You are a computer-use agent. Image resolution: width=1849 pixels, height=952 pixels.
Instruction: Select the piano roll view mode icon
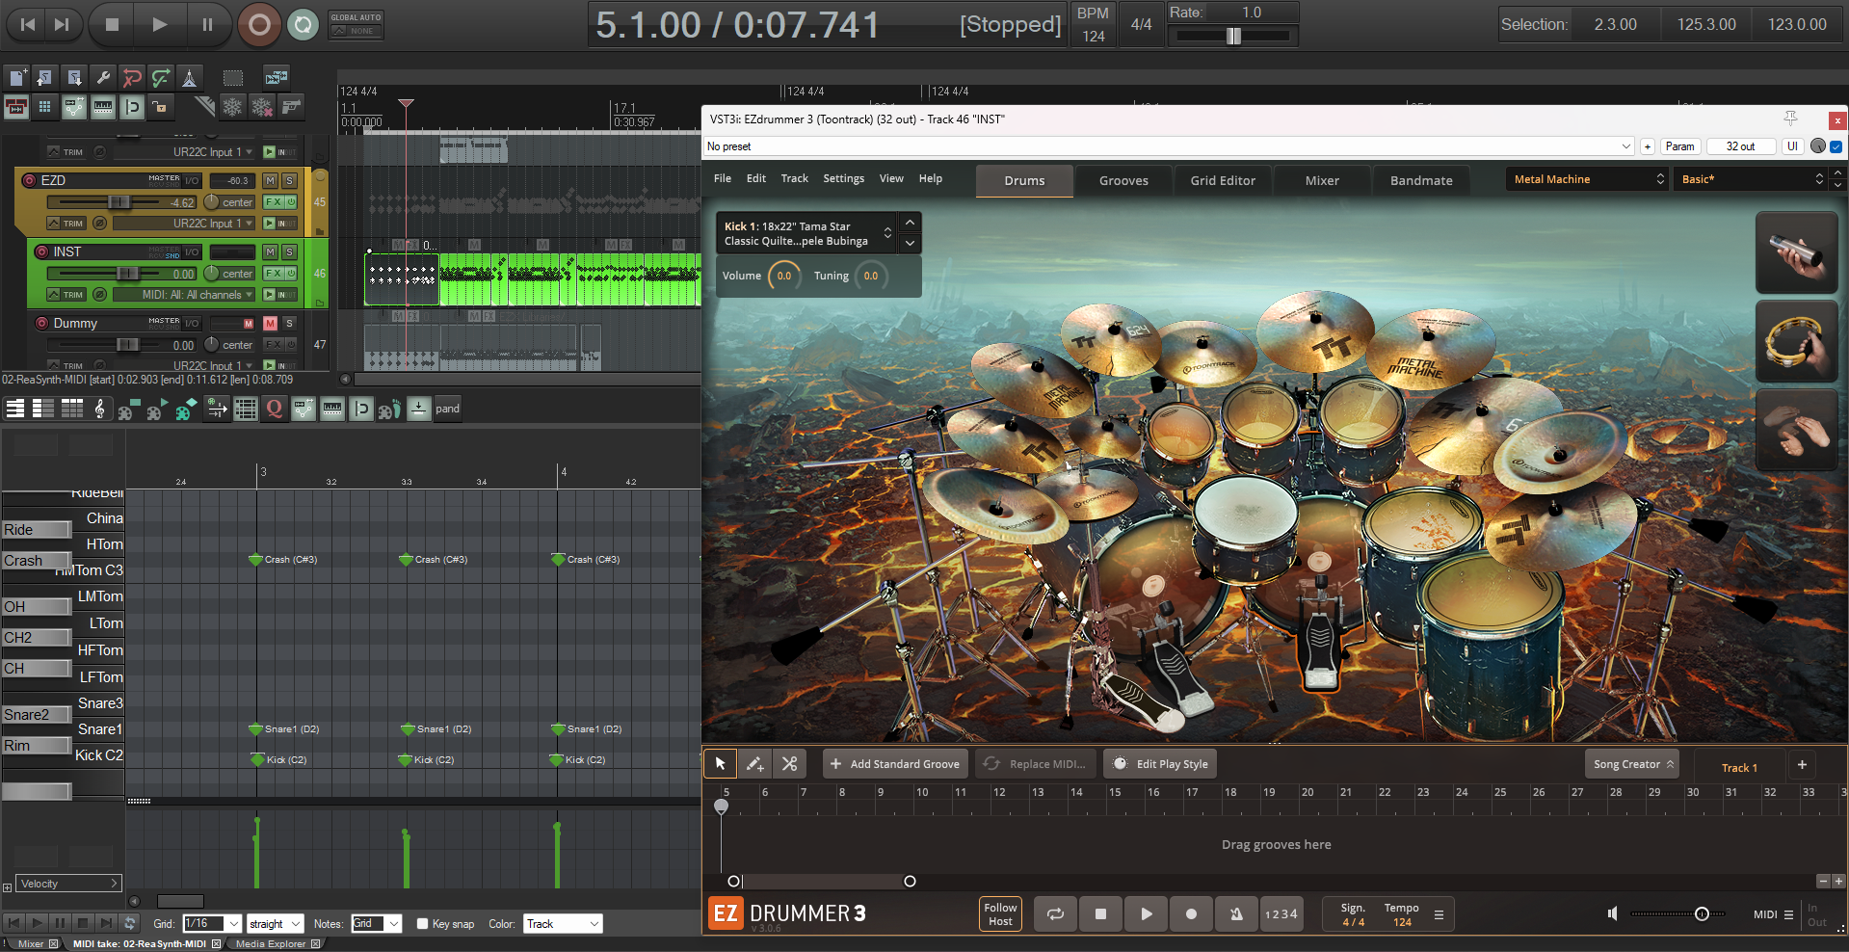tap(14, 410)
